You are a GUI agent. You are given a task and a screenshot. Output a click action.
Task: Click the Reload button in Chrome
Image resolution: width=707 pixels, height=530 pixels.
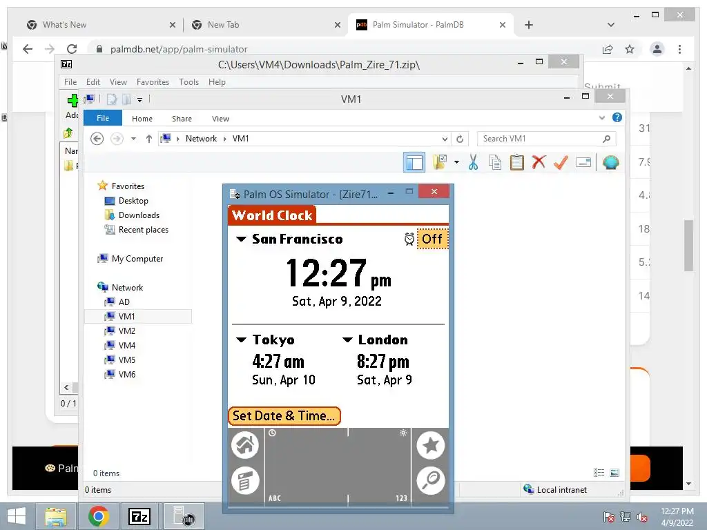72,49
